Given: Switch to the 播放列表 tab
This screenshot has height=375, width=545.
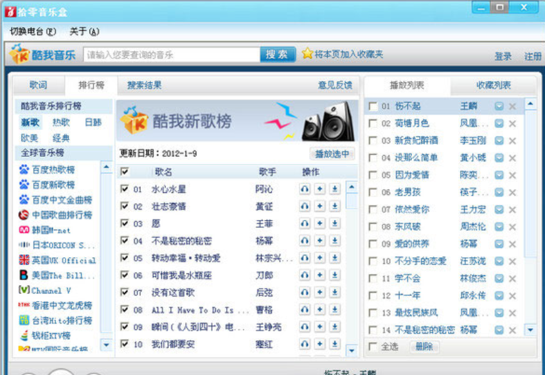Looking at the screenshot, I should tap(407, 85).
